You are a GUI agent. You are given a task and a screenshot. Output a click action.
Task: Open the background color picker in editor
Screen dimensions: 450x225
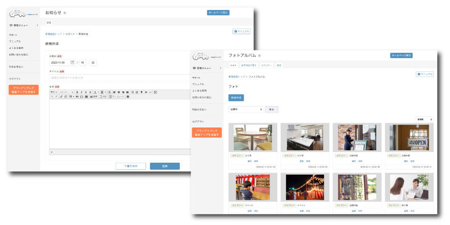click(103, 92)
